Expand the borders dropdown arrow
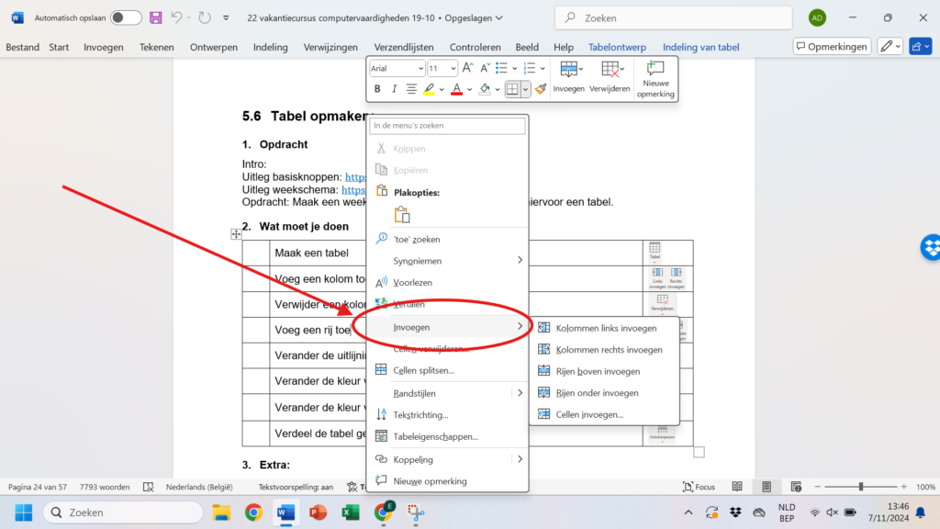Viewport: 940px width, 529px height. (x=526, y=89)
